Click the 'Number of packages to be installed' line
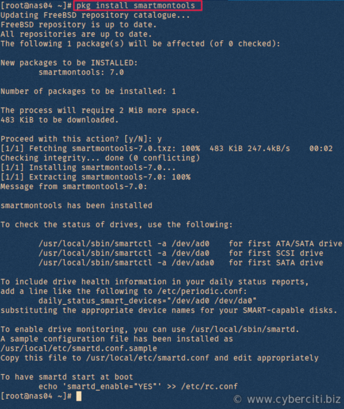Screen dimensions: 344x409 [x=88, y=91]
